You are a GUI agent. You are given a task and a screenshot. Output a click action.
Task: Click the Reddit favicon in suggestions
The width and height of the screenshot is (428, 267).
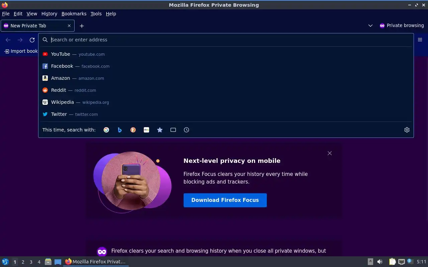click(x=45, y=90)
